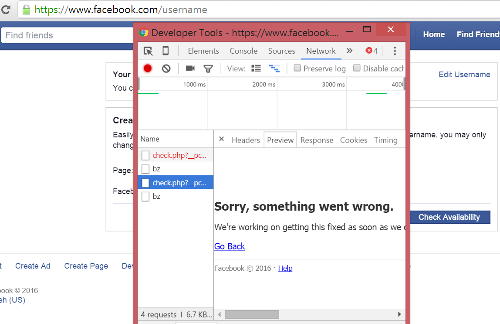Reload the page with the browser refresh icon
500x324 pixels.
pos(5,10)
